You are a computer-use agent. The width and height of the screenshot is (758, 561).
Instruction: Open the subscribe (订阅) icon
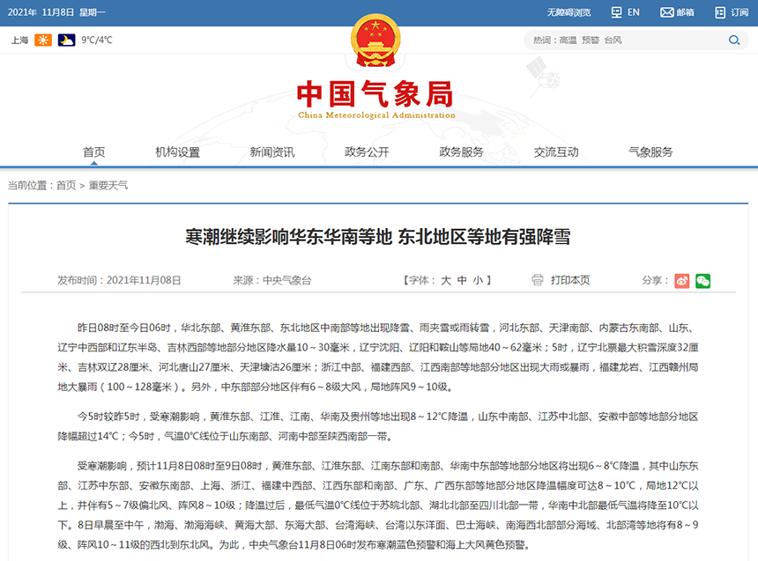(720, 12)
